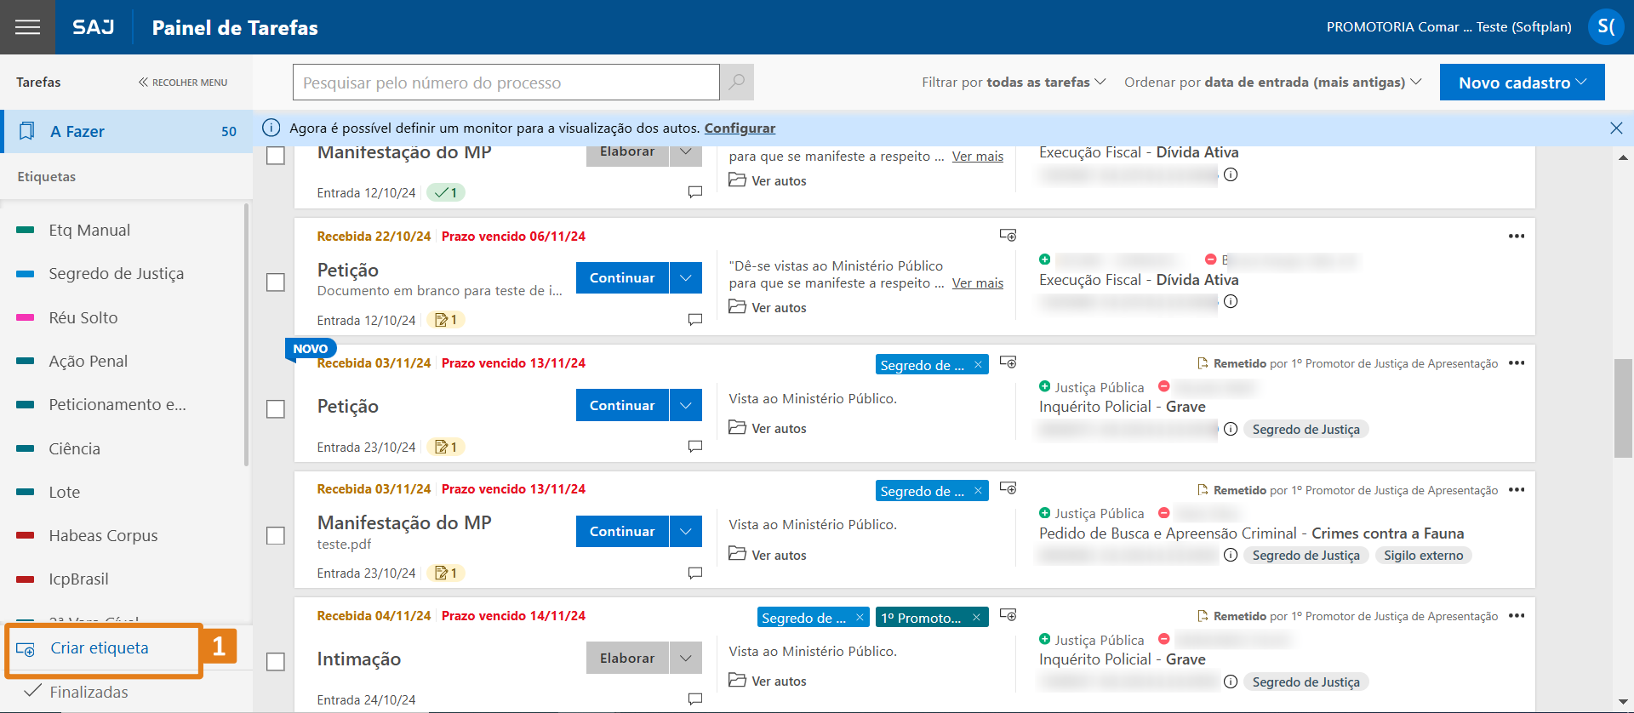This screenshot has height=713, width=1634.
Task: Open three-dots menu on Execução Fiscal Petição card
Action: 1516,237
